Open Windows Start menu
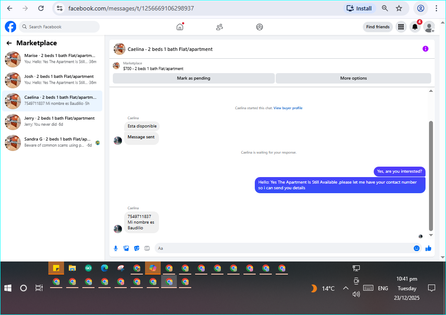 8,288
